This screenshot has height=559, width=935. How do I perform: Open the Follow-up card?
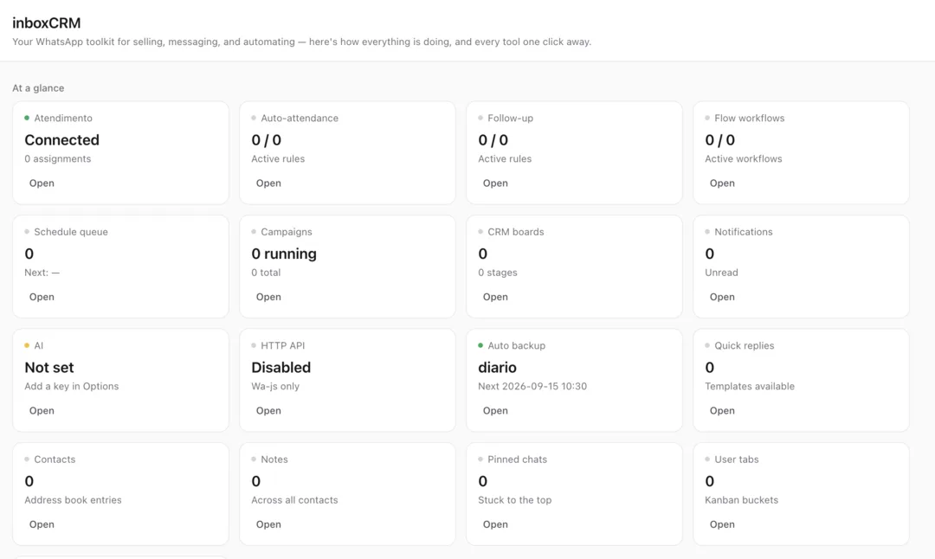pos(495,183)
